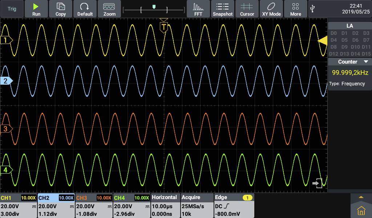Open the More functions menu
Screen dimensions: 372x218
[295, 9]
